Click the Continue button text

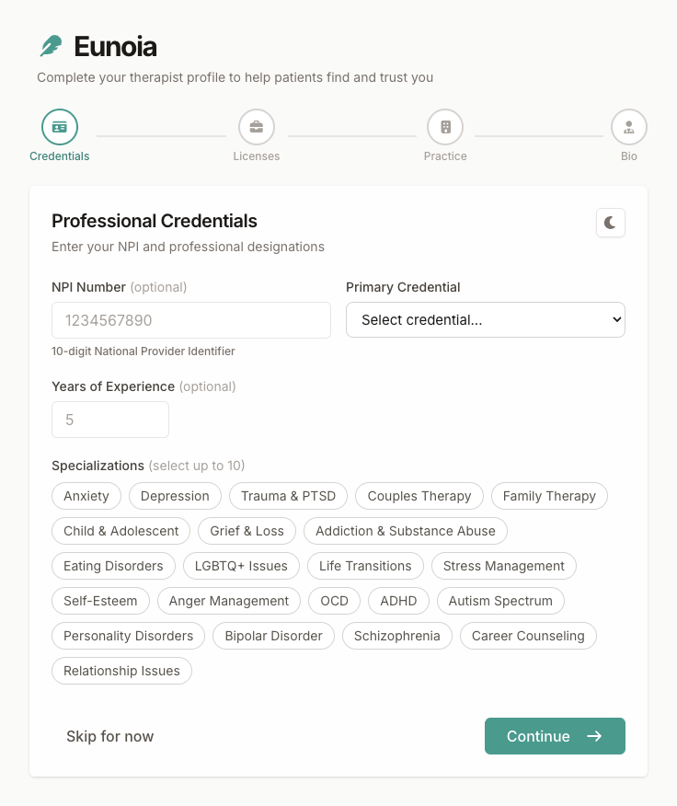tap(538, 736)
